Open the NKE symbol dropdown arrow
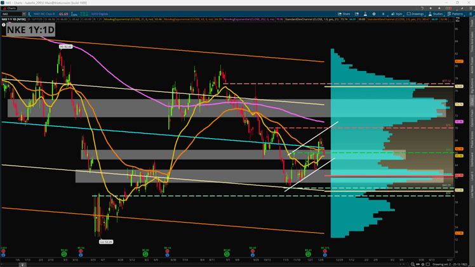Screen dimensions: 475x267 24,14
